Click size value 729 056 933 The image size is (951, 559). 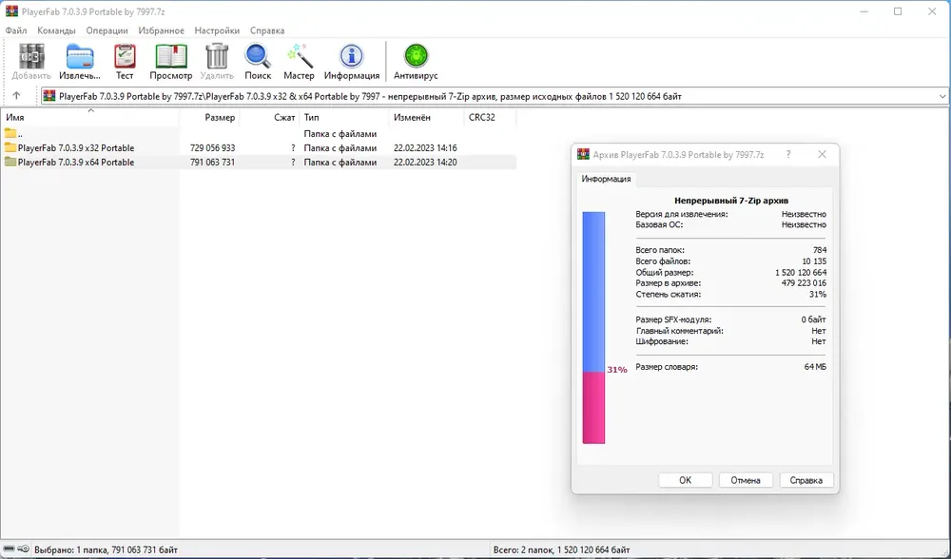(212, 148)
